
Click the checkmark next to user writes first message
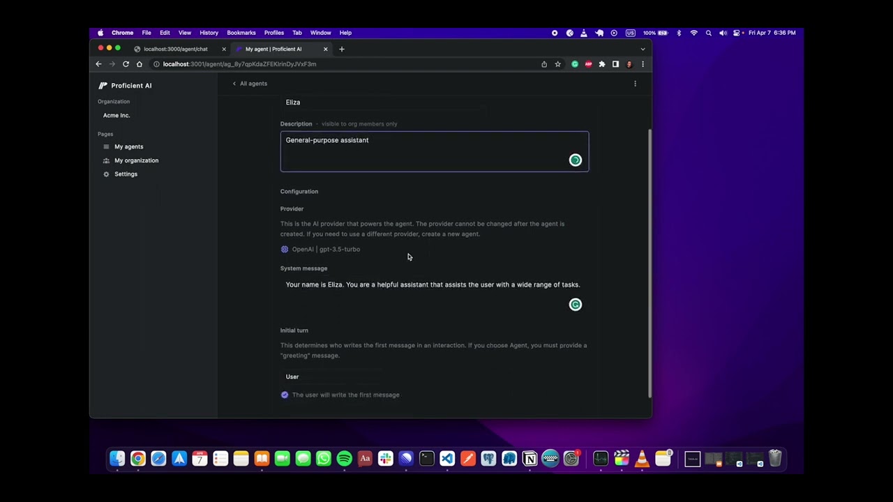285,395
